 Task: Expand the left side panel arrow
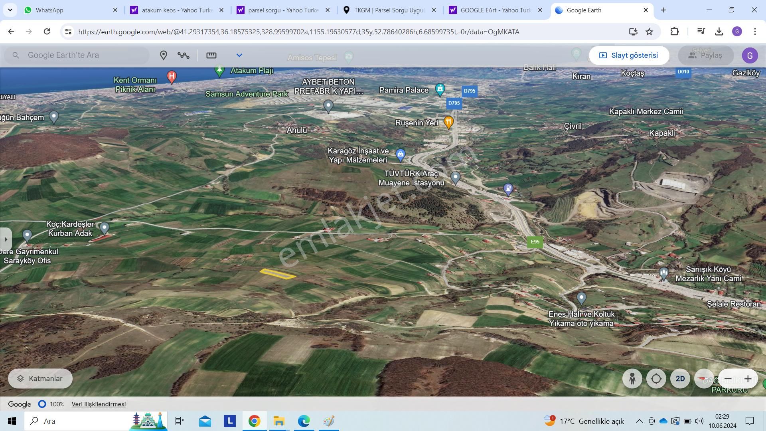pyautogui.click(x=6, y=239)
